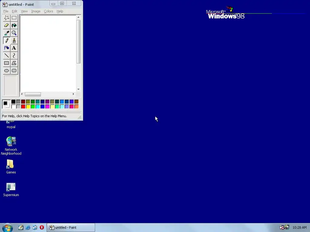Click the notepad-and-pencil quick launch icon
The height and width of the screenshot is (232, 310).
click(x=21, y=227)
